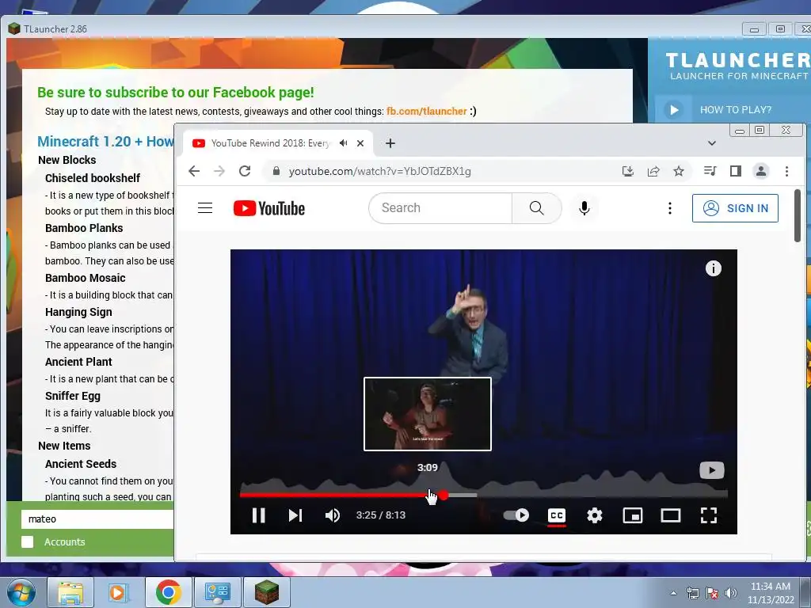Focus the YouTube Search field
This screenshot has height=608, width=811.
tap(440, 208)
